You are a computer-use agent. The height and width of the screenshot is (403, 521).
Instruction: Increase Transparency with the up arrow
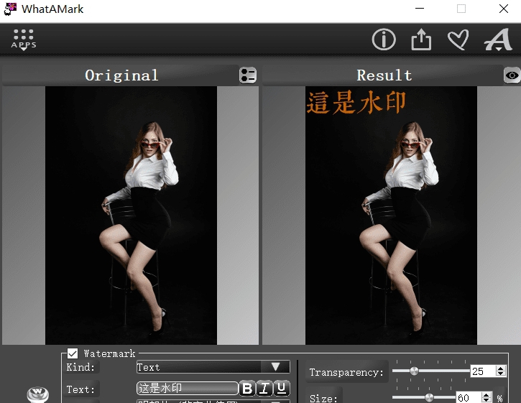(x=500, y=368)
